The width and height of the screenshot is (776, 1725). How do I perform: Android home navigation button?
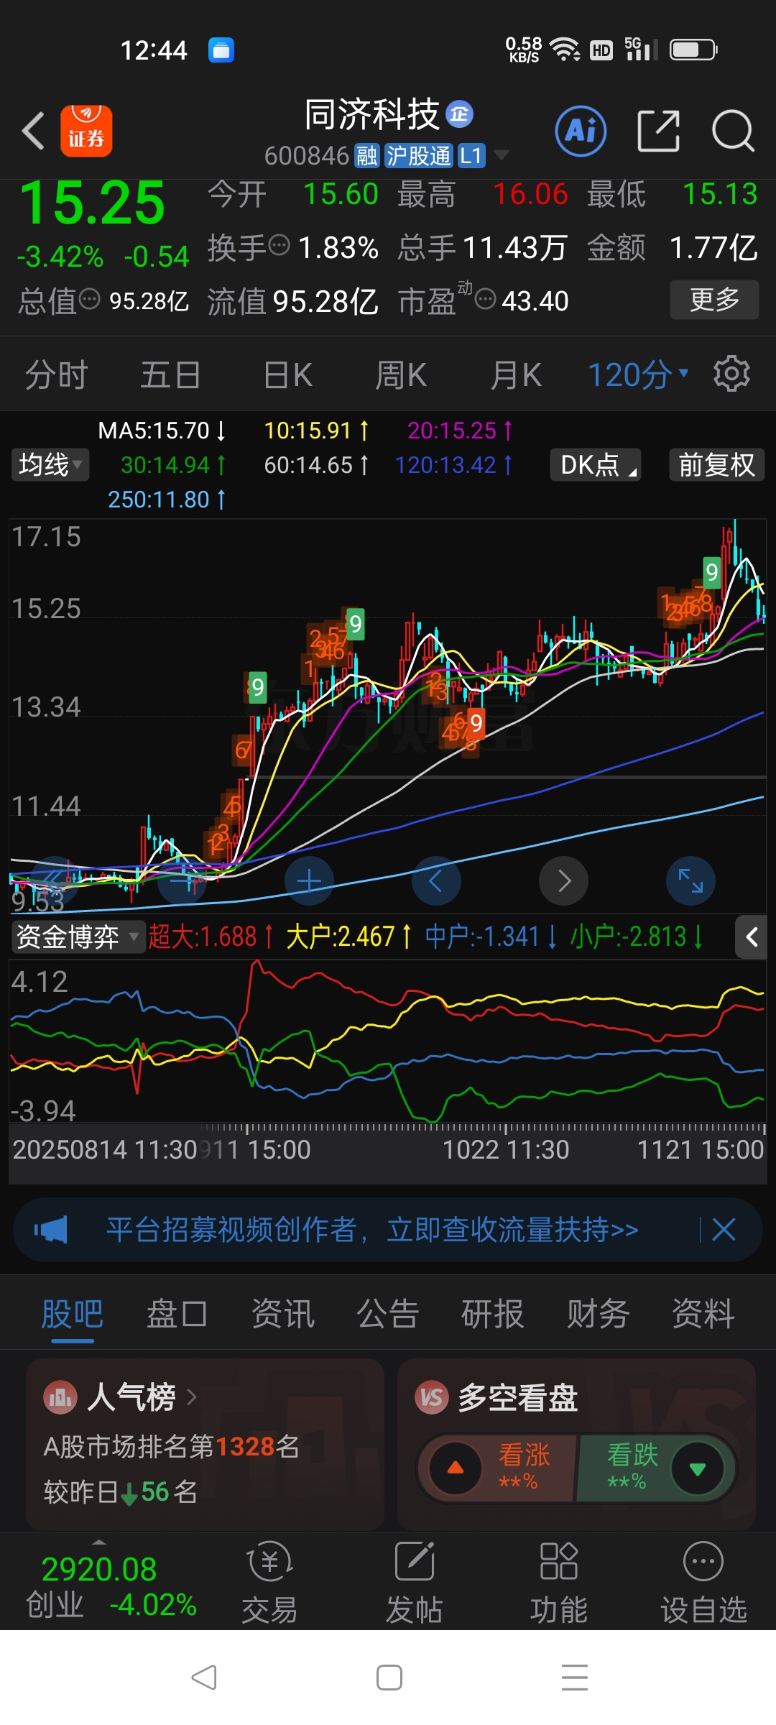tap(389, 1678)
